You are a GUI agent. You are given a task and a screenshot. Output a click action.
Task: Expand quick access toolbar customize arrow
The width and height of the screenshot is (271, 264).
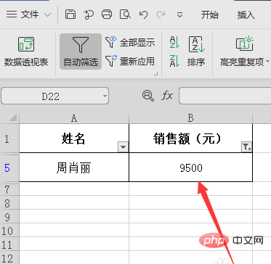pos(179,15)
